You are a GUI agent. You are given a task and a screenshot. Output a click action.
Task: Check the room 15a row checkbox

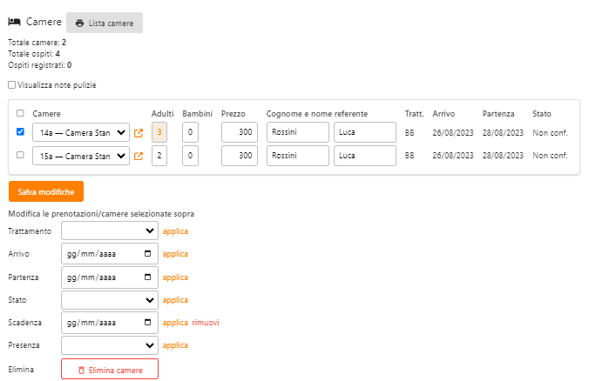point(20,155)
